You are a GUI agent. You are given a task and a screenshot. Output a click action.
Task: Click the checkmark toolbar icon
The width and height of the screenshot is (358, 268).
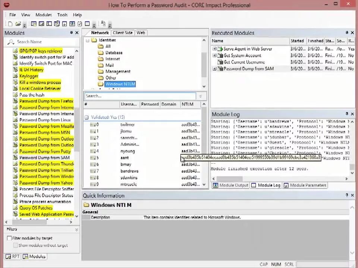80,24
